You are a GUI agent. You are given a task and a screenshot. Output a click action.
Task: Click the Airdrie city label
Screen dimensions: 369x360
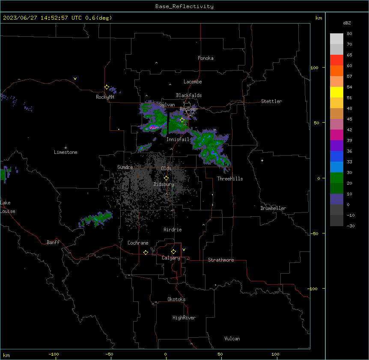pyautogui.click(x=173, y=230)
